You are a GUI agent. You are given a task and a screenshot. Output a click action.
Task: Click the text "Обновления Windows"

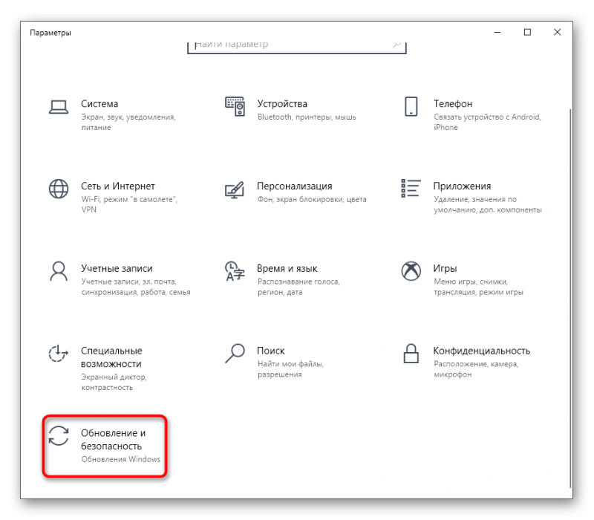tap(121, 459)
